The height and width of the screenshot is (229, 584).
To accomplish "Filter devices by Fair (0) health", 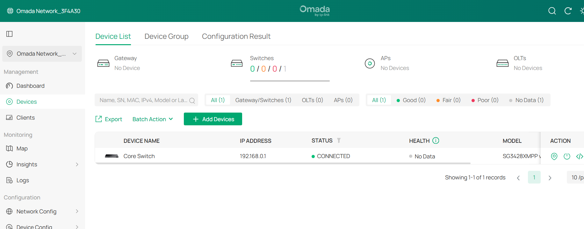I will tap(448, 100).
